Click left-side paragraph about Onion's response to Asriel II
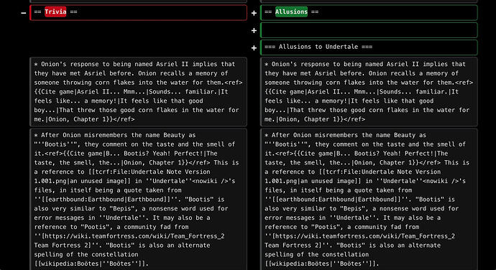This screenshot has height=270, width=496. tap(138, 92)
